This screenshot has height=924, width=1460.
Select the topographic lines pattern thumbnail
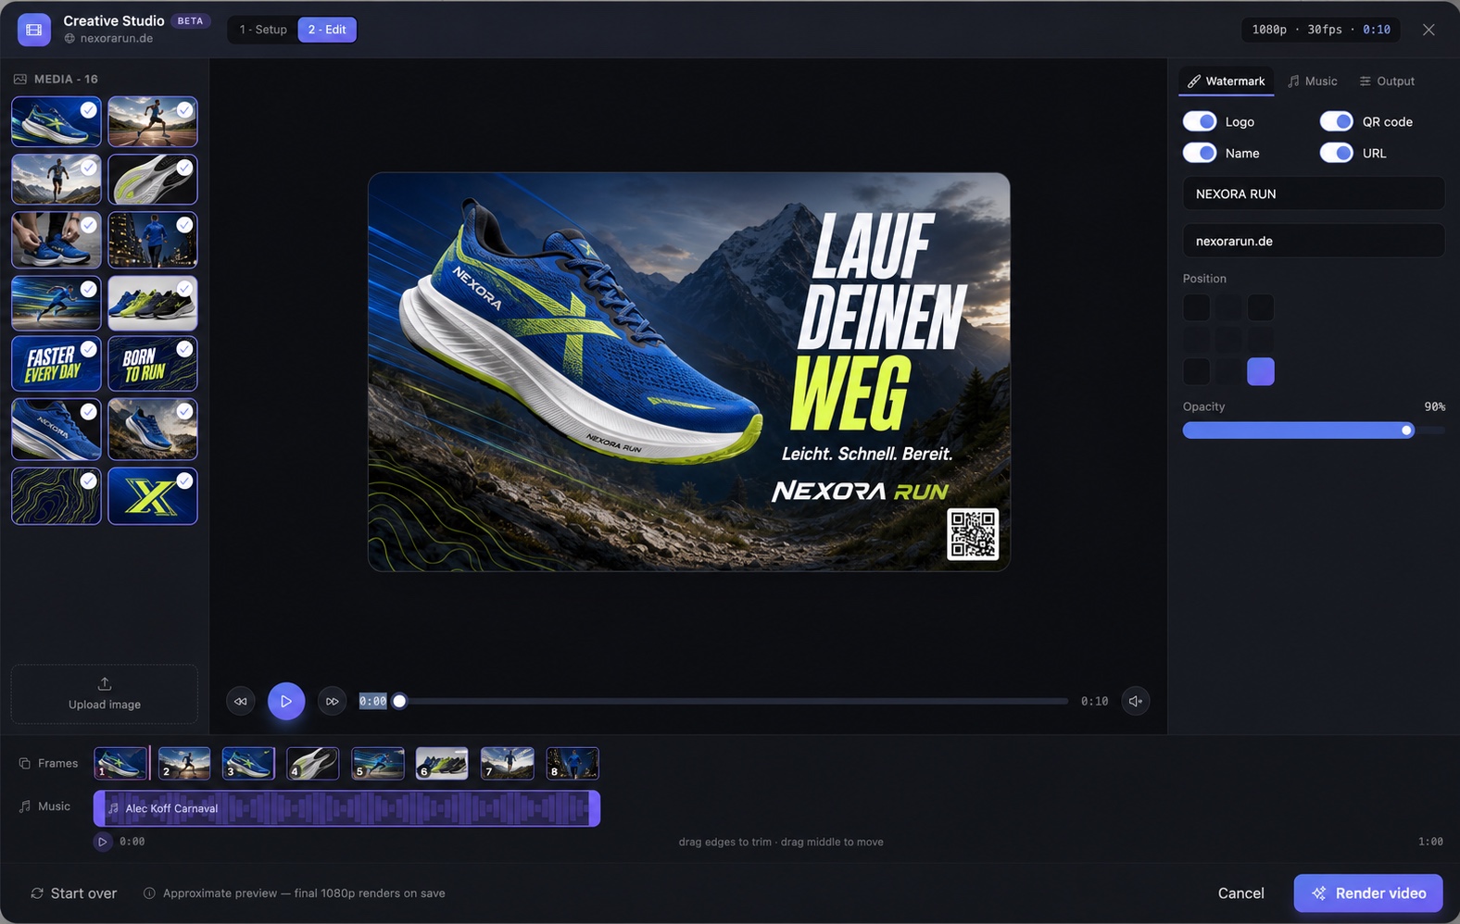coord(57,496)
